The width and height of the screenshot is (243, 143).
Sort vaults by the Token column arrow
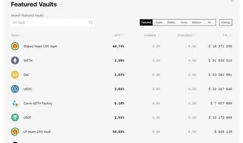[x=22, y=35]
